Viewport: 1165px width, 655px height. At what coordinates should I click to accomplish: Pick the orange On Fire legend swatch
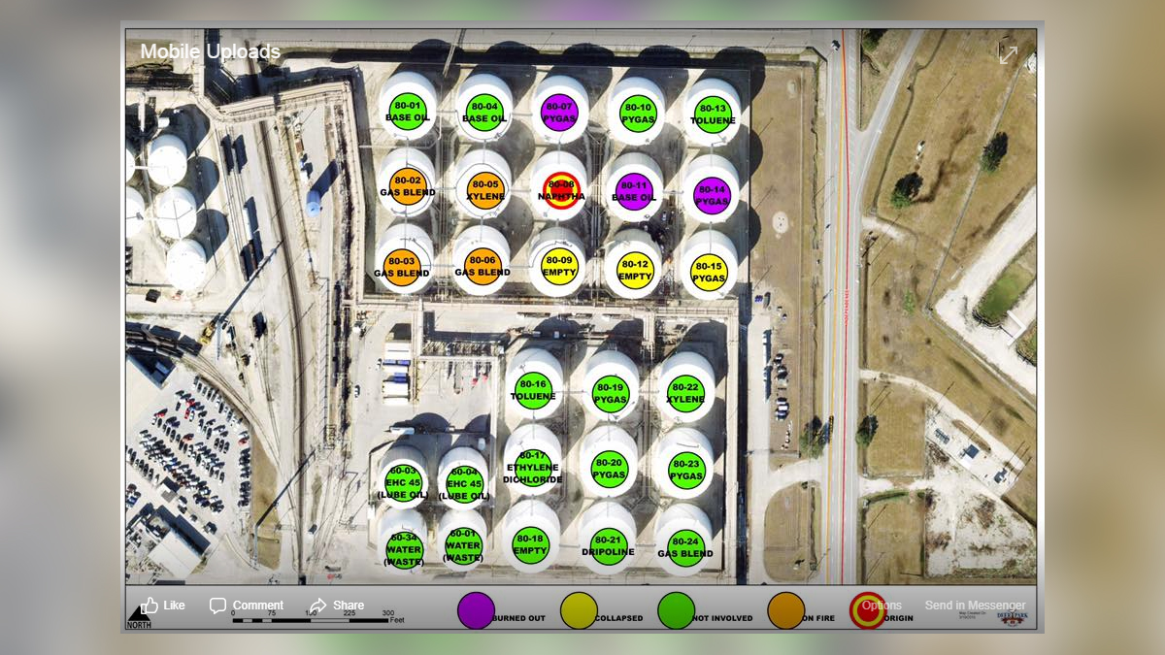pos(786,611)
